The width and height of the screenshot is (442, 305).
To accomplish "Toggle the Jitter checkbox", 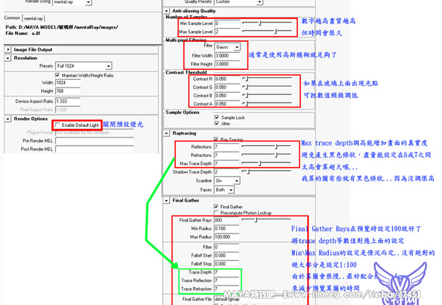I will point(217,124).
